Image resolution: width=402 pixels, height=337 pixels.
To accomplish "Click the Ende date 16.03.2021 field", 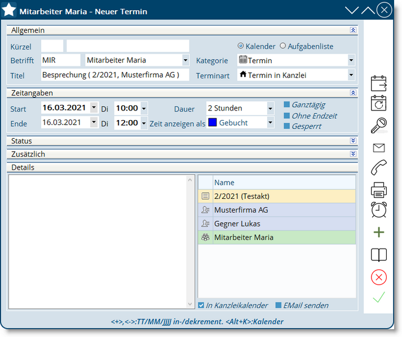I will (x=65, y=122).
